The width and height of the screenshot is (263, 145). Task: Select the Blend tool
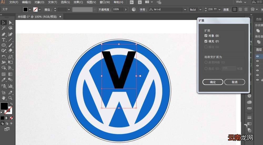pyautogui.click(x=11, y=80)
